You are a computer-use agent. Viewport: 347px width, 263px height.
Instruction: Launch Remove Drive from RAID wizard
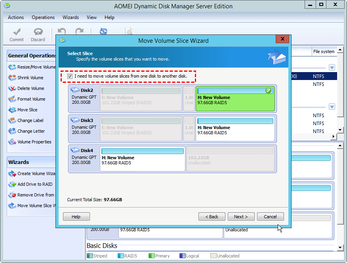click(x=31, y=195)
